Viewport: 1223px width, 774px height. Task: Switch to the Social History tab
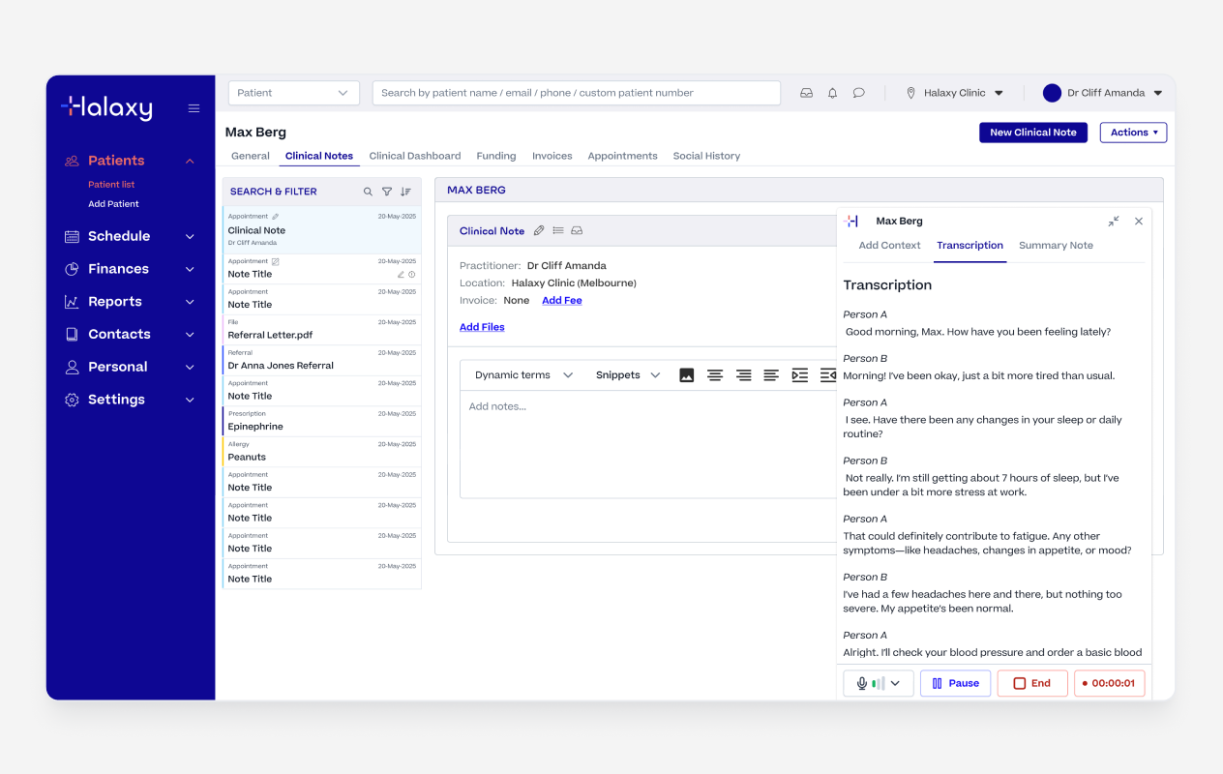706,156
